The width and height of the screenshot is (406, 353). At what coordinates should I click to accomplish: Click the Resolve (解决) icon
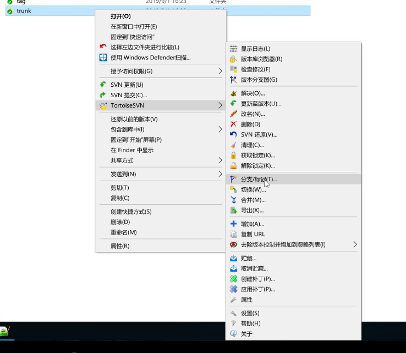(233, 93)
